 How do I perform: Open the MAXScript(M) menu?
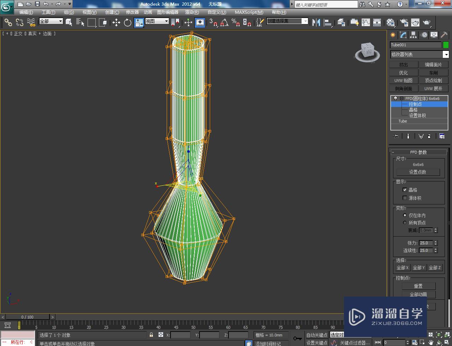pos(249,12)
